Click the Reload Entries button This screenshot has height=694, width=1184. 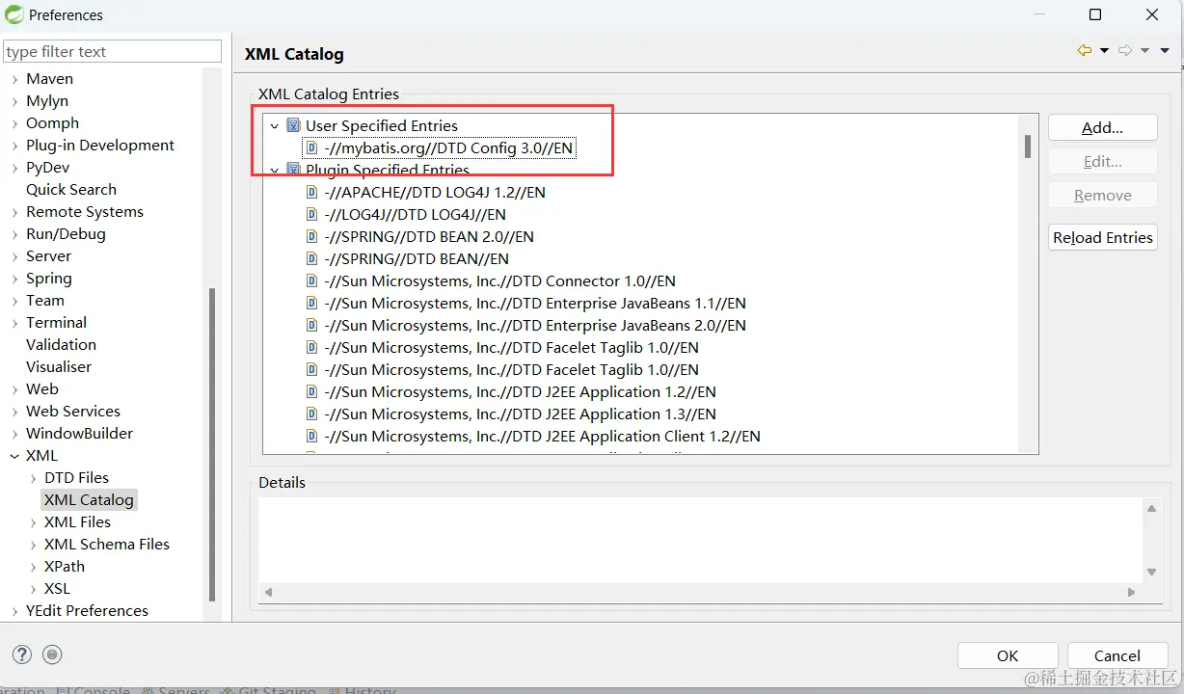click(x=1102, y=237)
